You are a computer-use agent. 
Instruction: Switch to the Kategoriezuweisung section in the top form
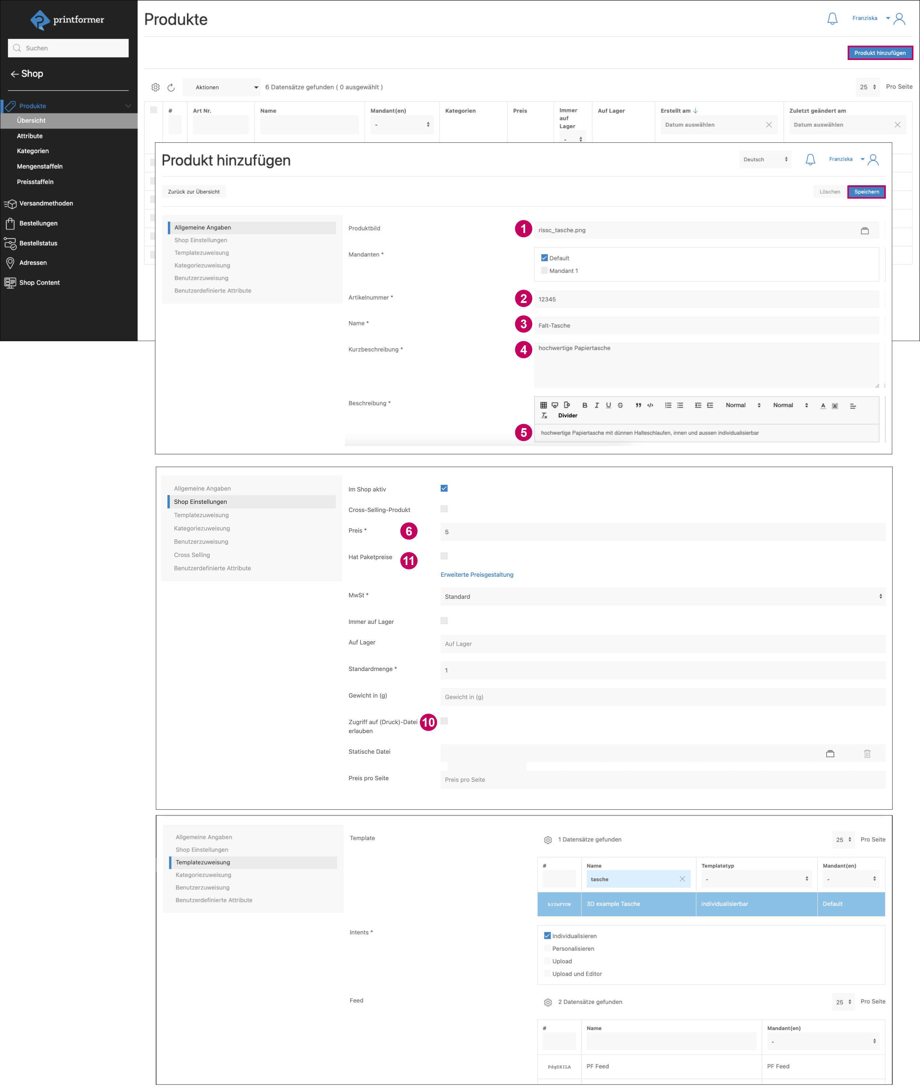click(x=202, y=265)
